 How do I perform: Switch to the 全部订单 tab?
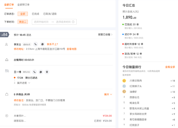(9, 4)
